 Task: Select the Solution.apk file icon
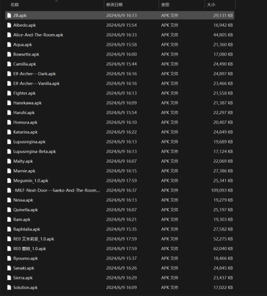click(x=9, y=287)
